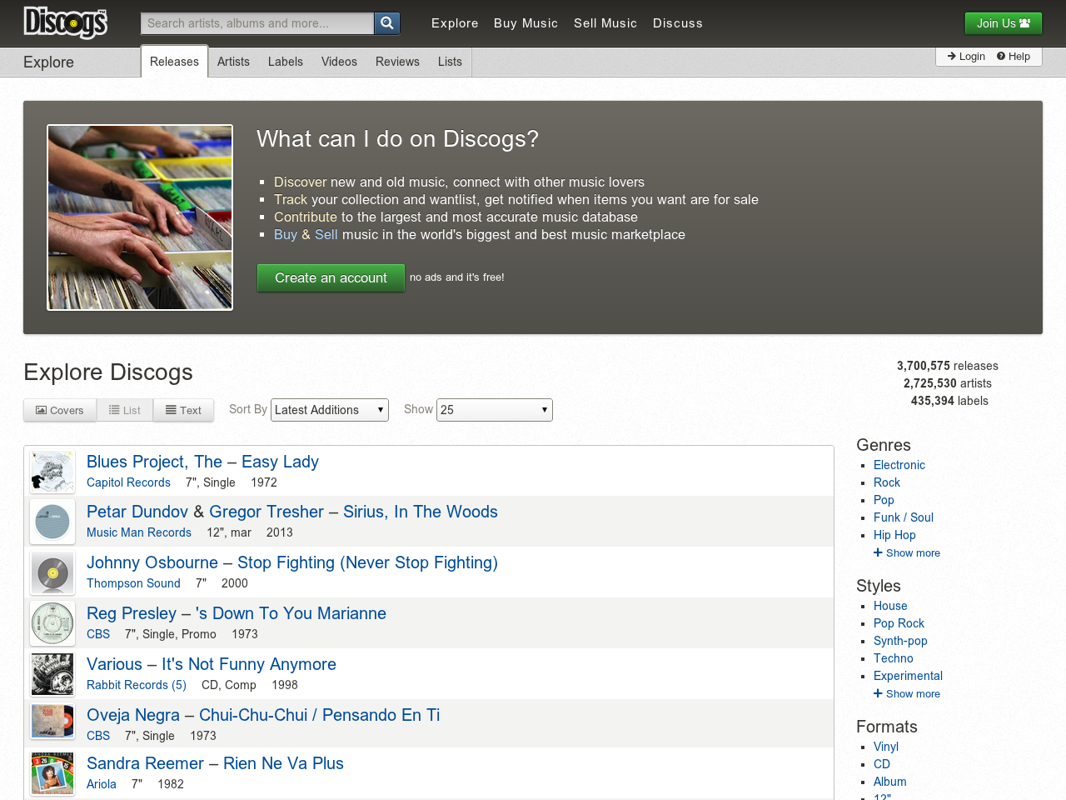Open the Electronic genre link
1066x800 pixels.
899,465
